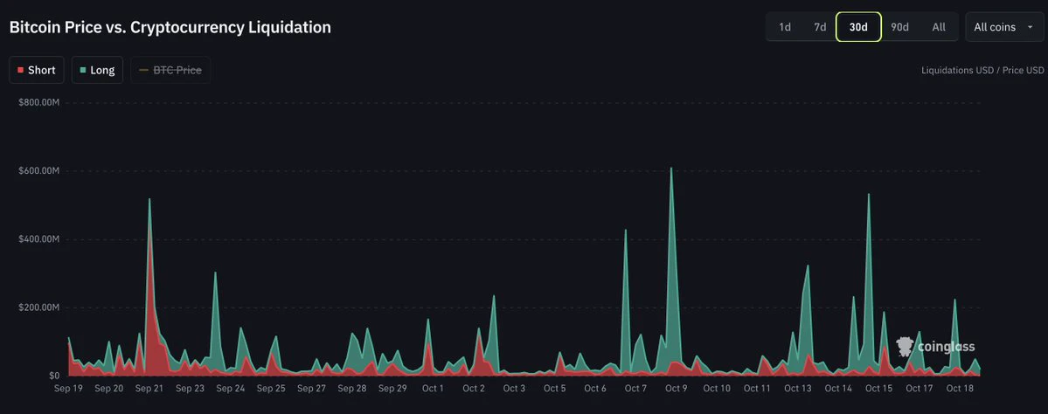Viewport: 1048px width, 414px height.
Task: Select the All time range tab
Action: coord(939,27)
